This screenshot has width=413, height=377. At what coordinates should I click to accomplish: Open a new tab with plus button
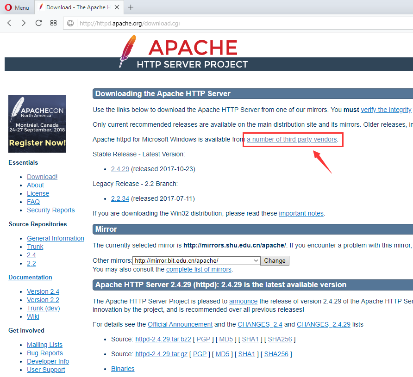(x=131, y=7)
